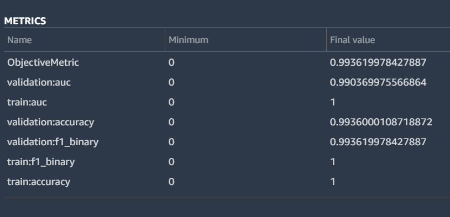450x217 pixels.
Task: Select the train:accuracy metric name
Action: click(39, 182)
